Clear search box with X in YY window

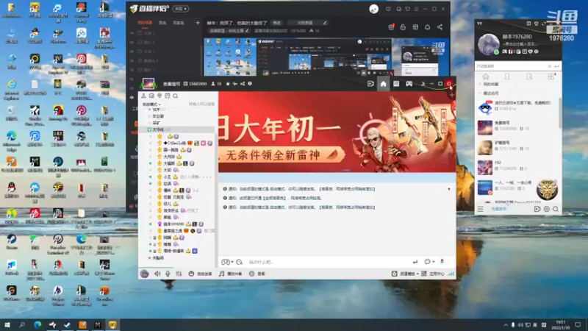[549, 66]
